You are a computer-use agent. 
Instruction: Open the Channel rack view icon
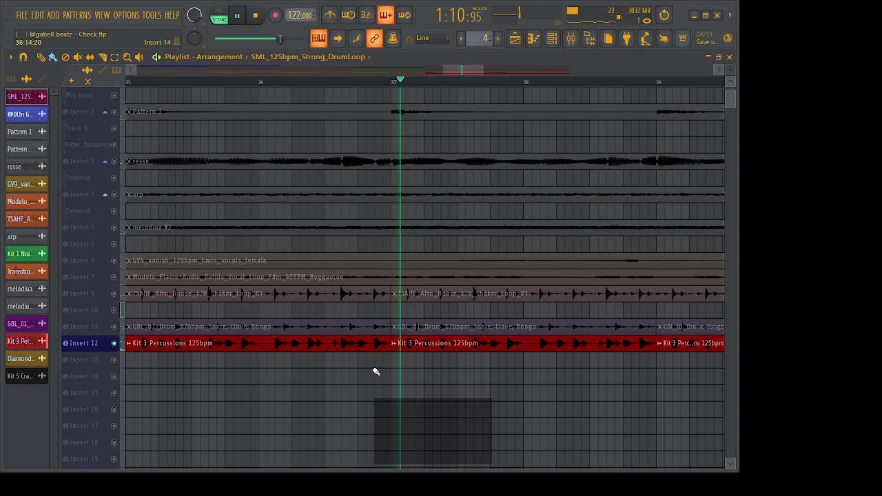(552, 39)
